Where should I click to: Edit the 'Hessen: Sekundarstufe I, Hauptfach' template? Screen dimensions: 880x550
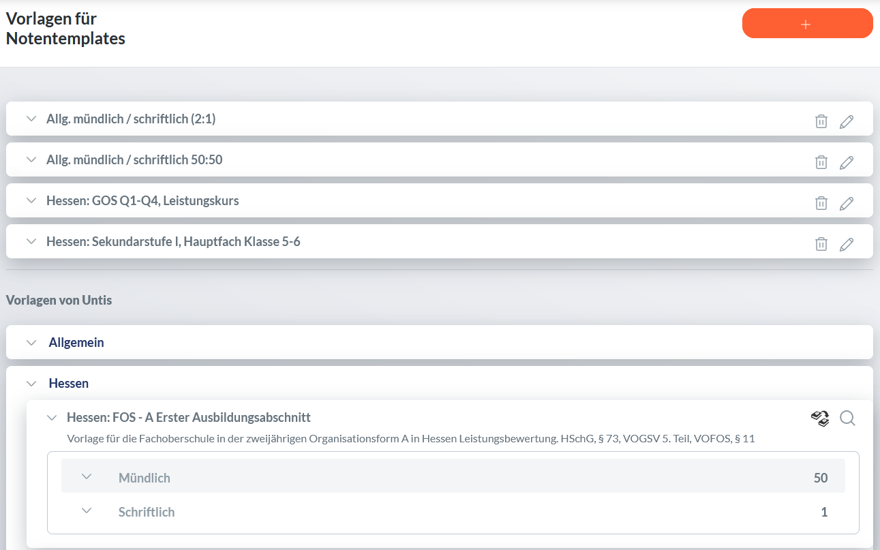(847, 244)
